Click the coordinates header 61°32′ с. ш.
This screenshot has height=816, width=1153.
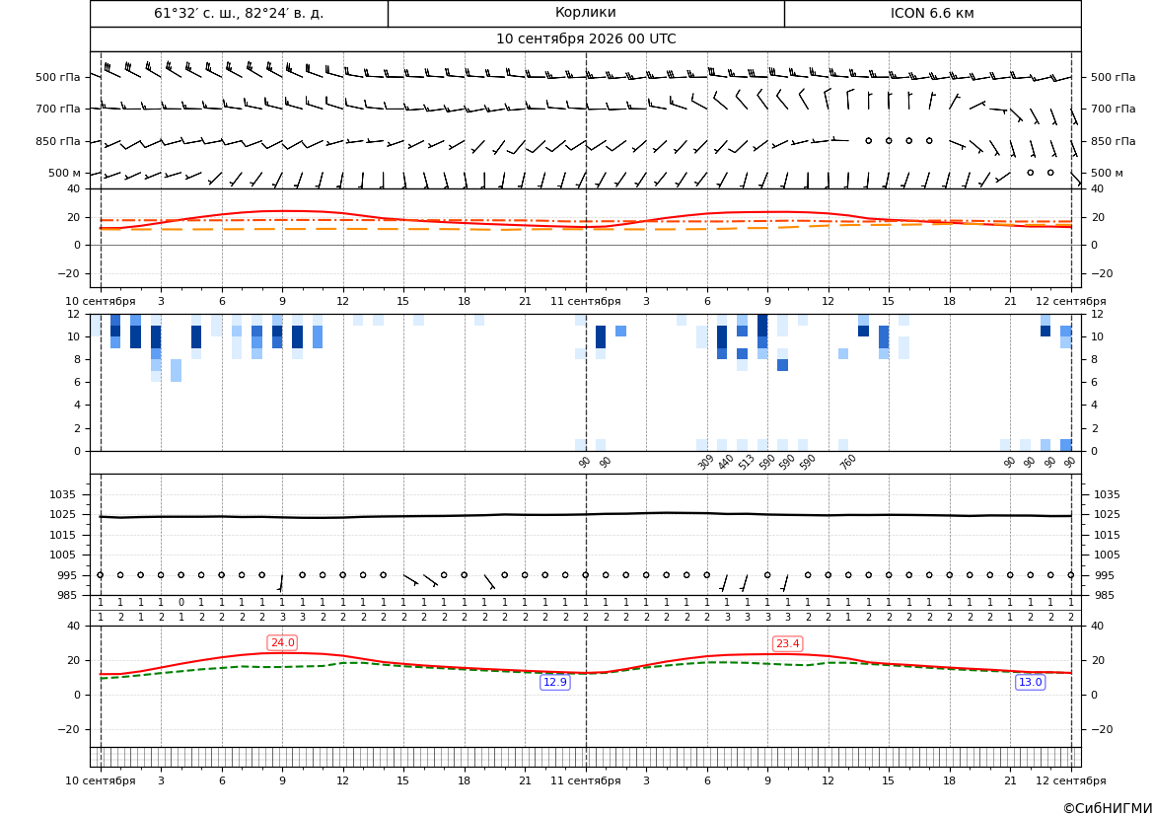239,13
